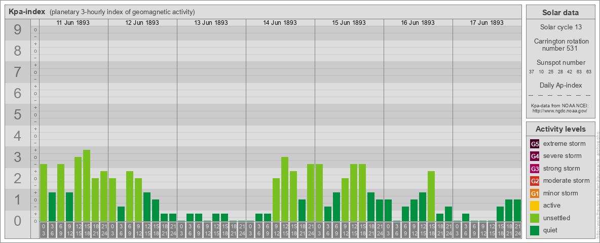Click the G1 minor storm badge
Screen dimensions: 600x243
point(535,193)
